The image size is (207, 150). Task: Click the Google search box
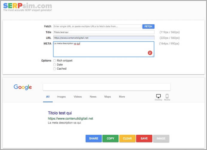[106, 87]
